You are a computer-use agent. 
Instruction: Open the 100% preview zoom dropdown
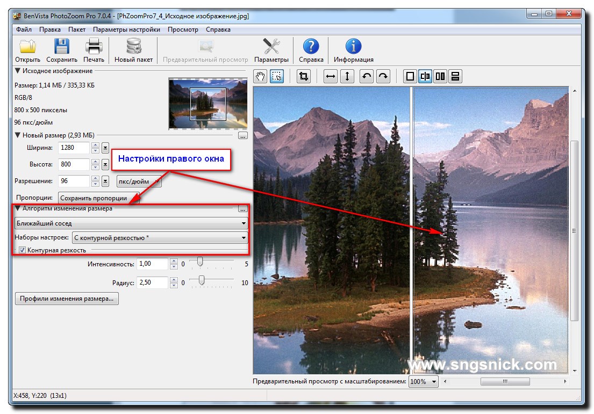[x=423, y=381]
